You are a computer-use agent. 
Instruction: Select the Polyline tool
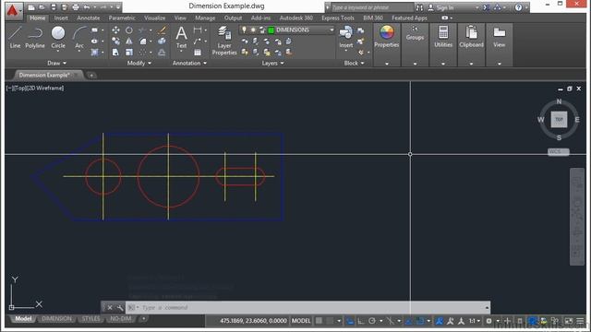click(x=35, y=38)
